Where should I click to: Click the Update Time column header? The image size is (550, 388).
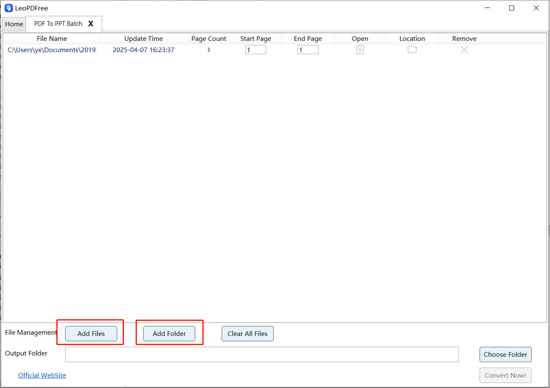[x=144, y=38]
